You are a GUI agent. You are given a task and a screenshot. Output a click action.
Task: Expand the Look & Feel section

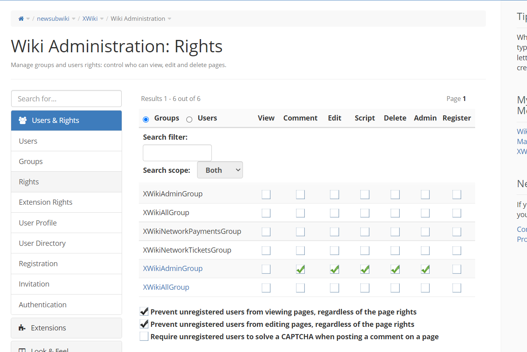pos(66,347)
